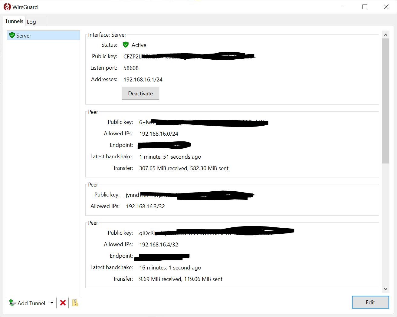Click the scrollbar down arrow
The width and height of the screenshot is (397, 317).
pyautogui.click(x=386, y=289)
